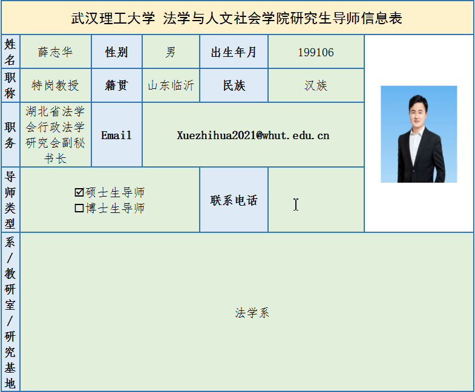Select the ethnicity value 汉族
The height and width of the screenshot is (392, 475).
316,85
